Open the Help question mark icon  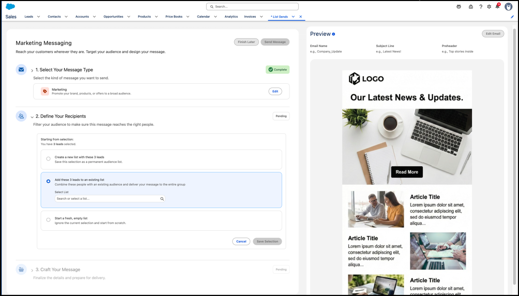pos(481,7)
